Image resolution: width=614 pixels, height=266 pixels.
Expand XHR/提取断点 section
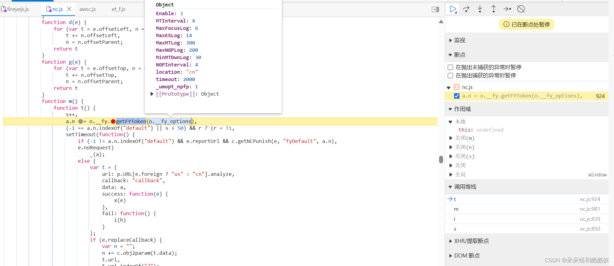[x=450, y=241]
